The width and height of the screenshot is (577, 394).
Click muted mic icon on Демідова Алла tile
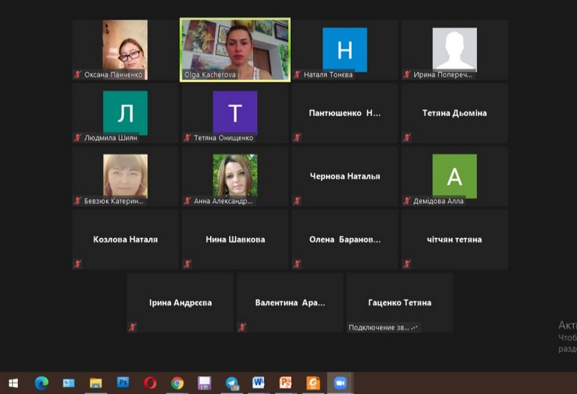[x=406, y=201]
